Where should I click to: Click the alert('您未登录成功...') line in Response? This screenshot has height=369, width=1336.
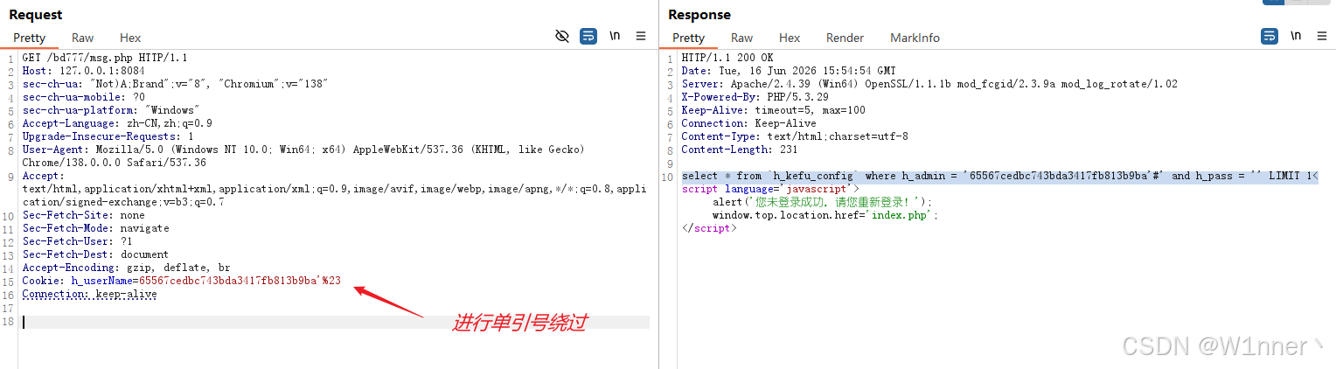pyautogui.click(x=823, y=202)
